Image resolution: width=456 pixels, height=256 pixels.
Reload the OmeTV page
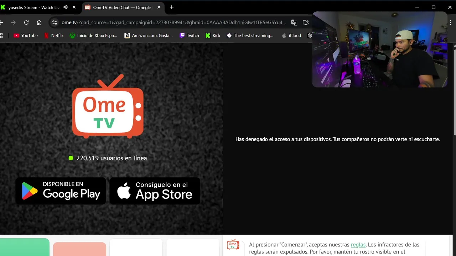(26, 22)
